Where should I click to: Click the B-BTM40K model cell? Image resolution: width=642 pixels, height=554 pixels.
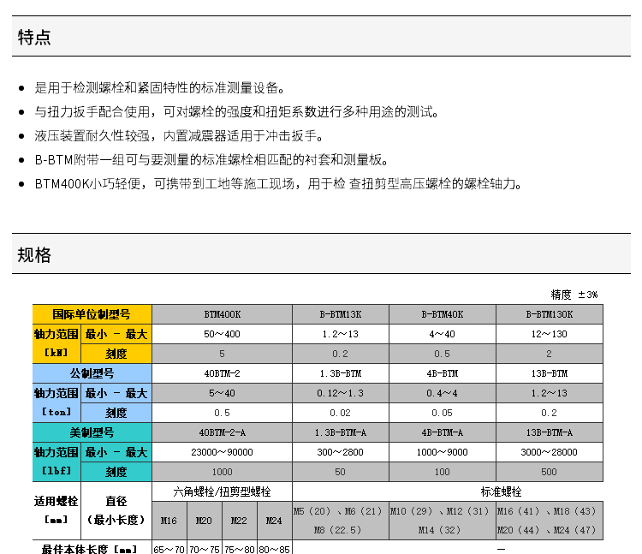(443, 314)
